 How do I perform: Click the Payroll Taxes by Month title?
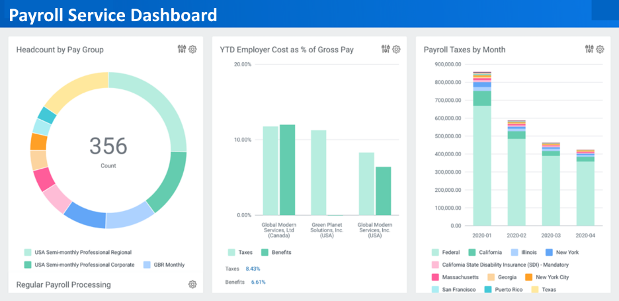click(x=465, y=50)
